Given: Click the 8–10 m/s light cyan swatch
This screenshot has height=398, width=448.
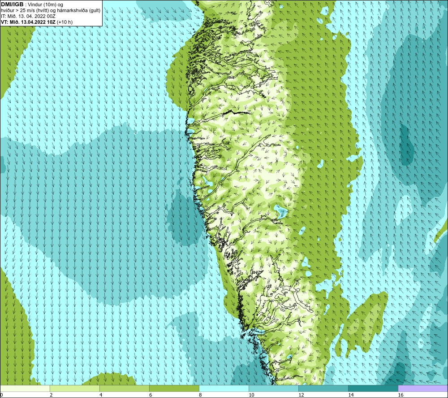Looking at the screenshot, I should point(224,389).
